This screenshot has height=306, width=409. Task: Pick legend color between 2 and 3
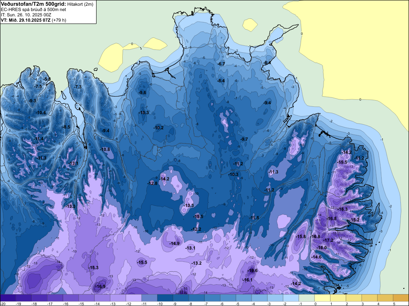[x=354, y=298]
